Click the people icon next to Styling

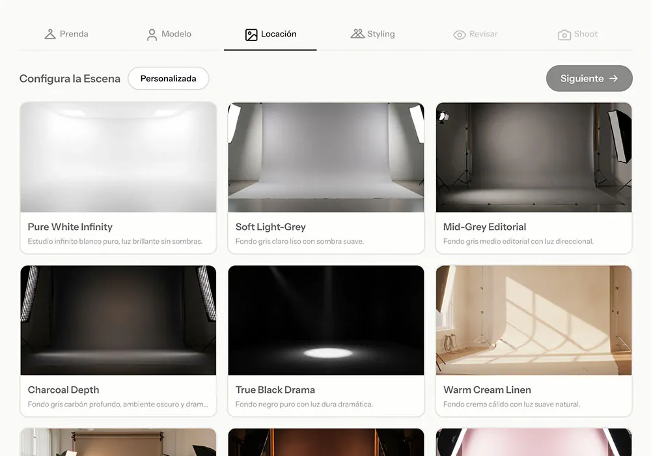[x=357, y=34]
